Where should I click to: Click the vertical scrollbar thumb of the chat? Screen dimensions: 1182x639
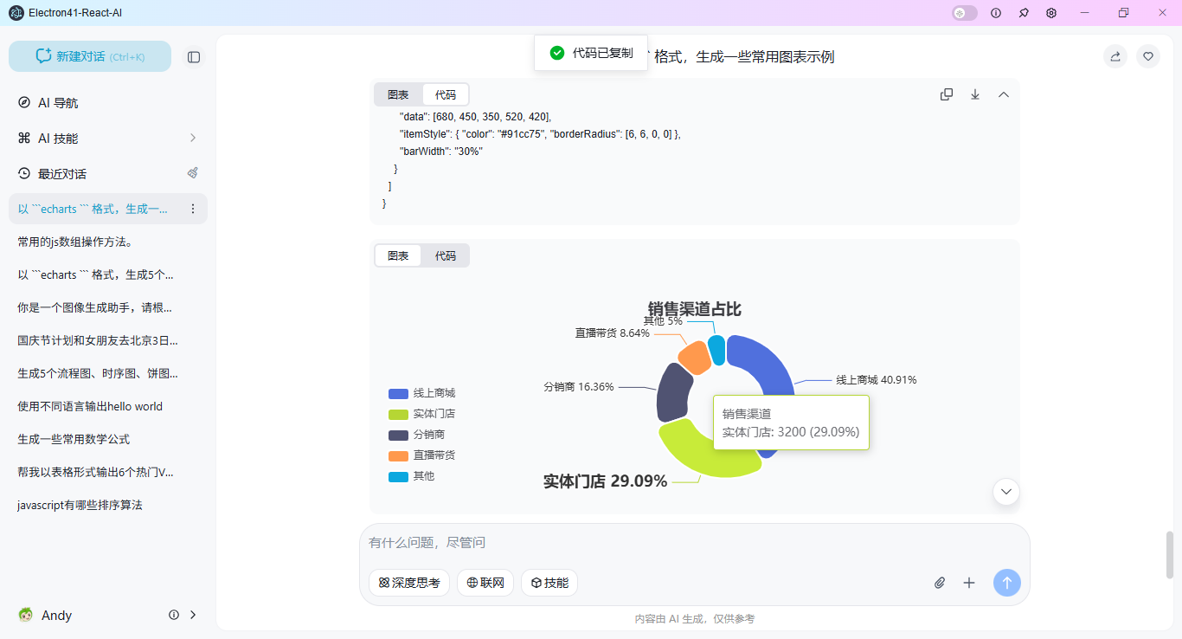click(1171, 554)
